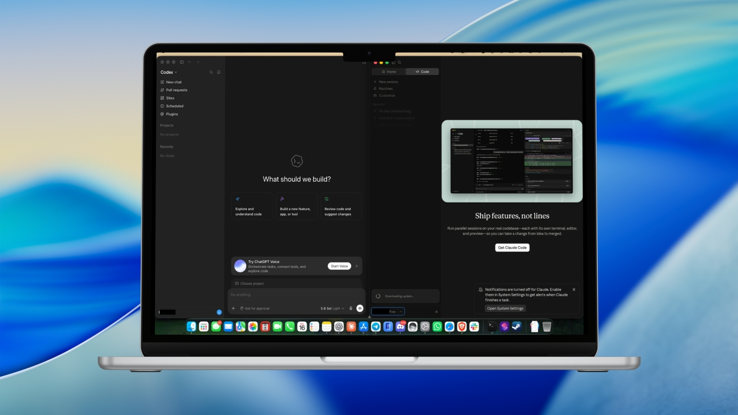Select the Projects heading in Codex
Image resolution: width=738 pixels, height=415 pixels.
[x=167, y=126]
